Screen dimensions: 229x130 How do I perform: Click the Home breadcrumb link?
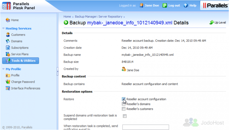(67, 16)
